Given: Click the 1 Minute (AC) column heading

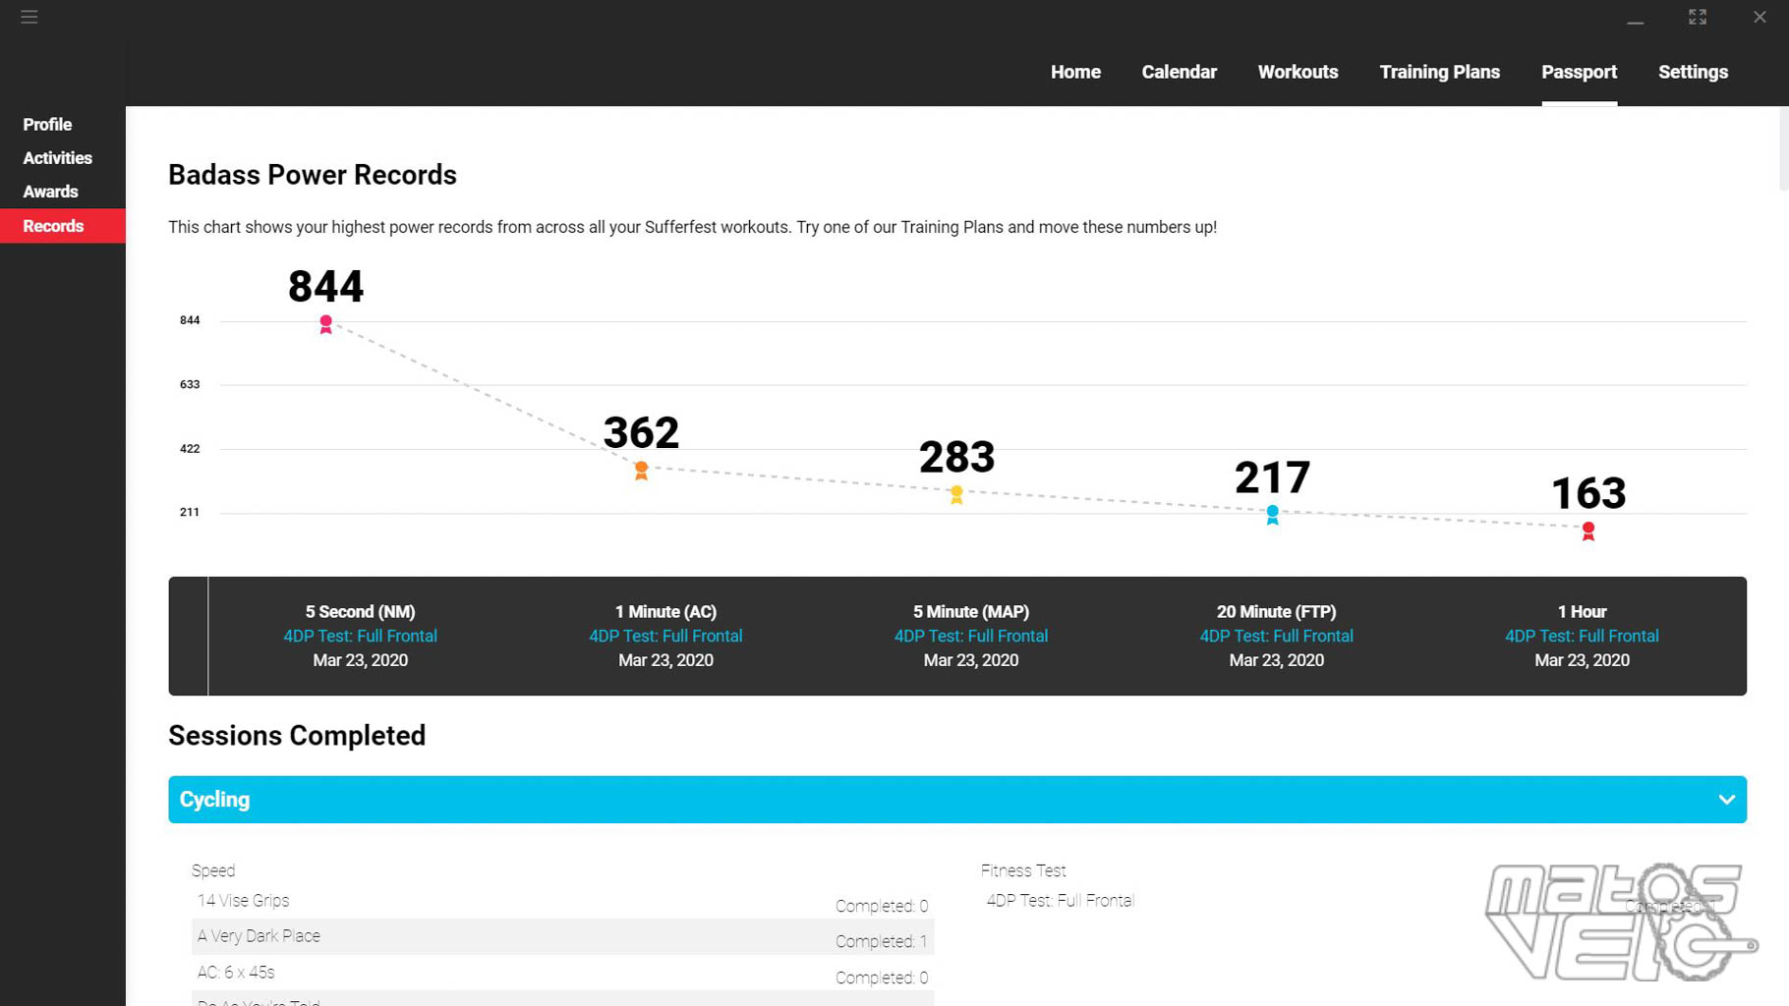Looking at the screenshot, I should pos(665,611).
